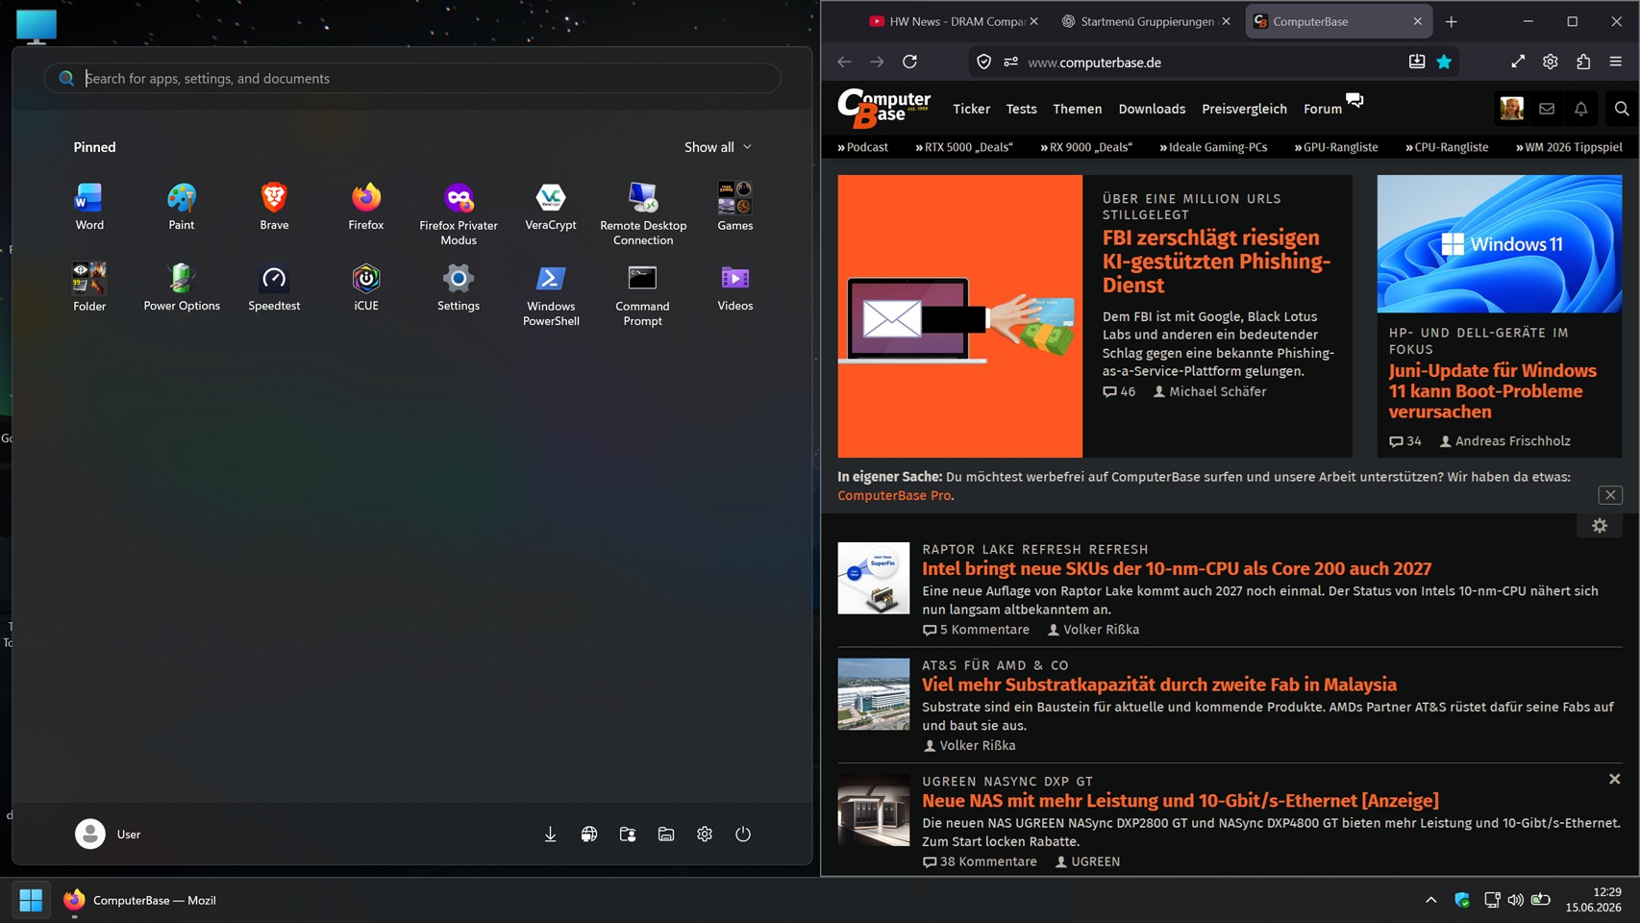The height and width of the screenshot is (923, 1640).
Task: Expand pinned apps with Show all
Action: (718, 147)
